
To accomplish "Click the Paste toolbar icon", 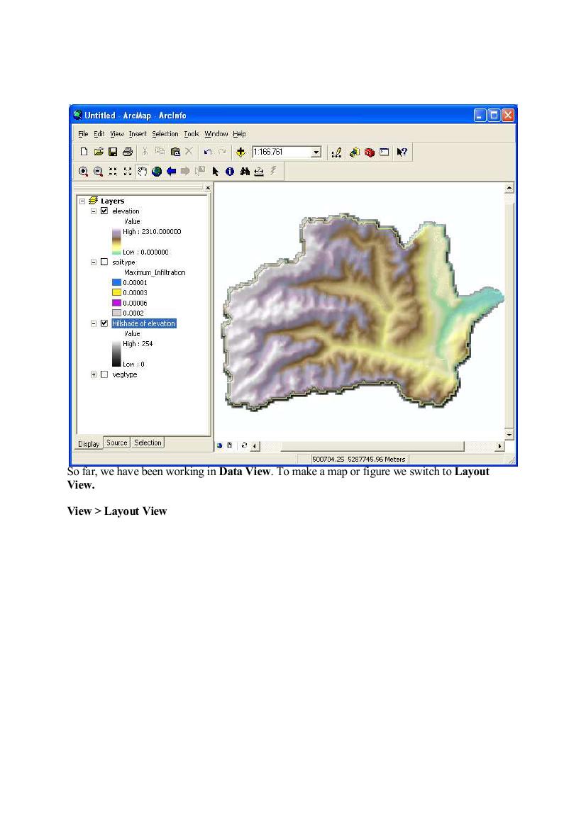I will coord(175,152).
